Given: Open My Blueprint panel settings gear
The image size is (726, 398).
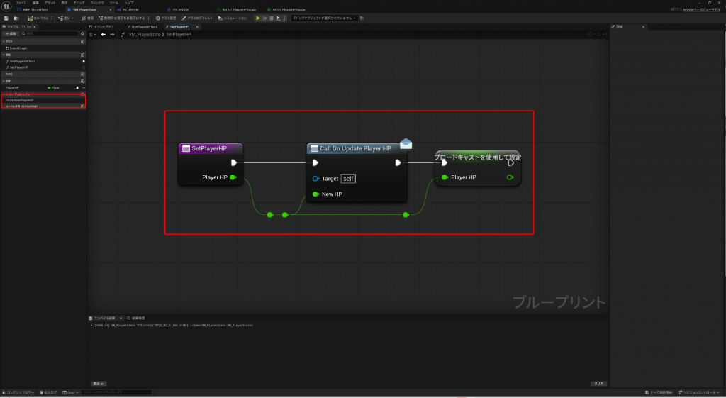Looking at the screenshot, I should click(82, 33).
